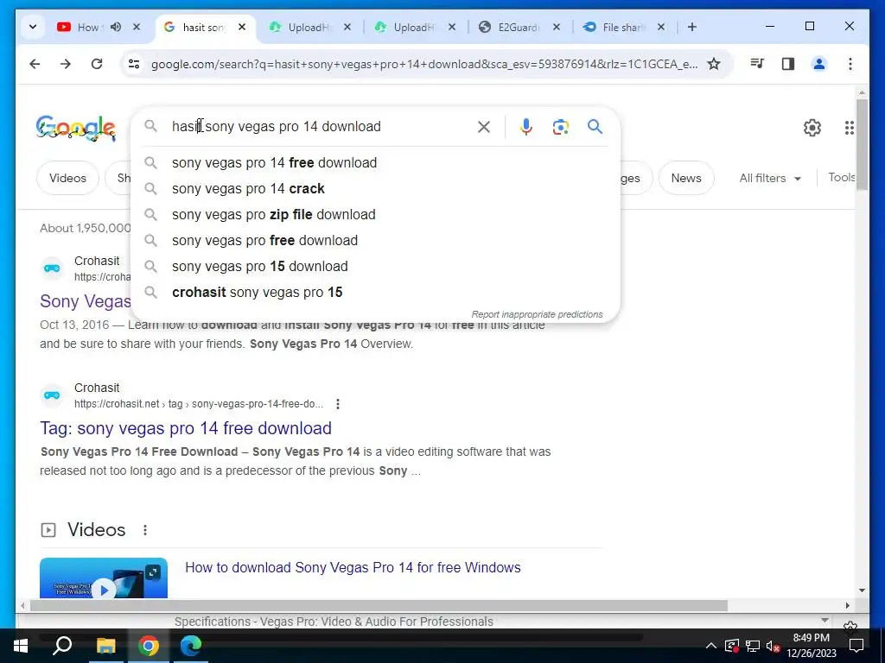Open Microsoft Edge from the taskbar

pos(191,646)
